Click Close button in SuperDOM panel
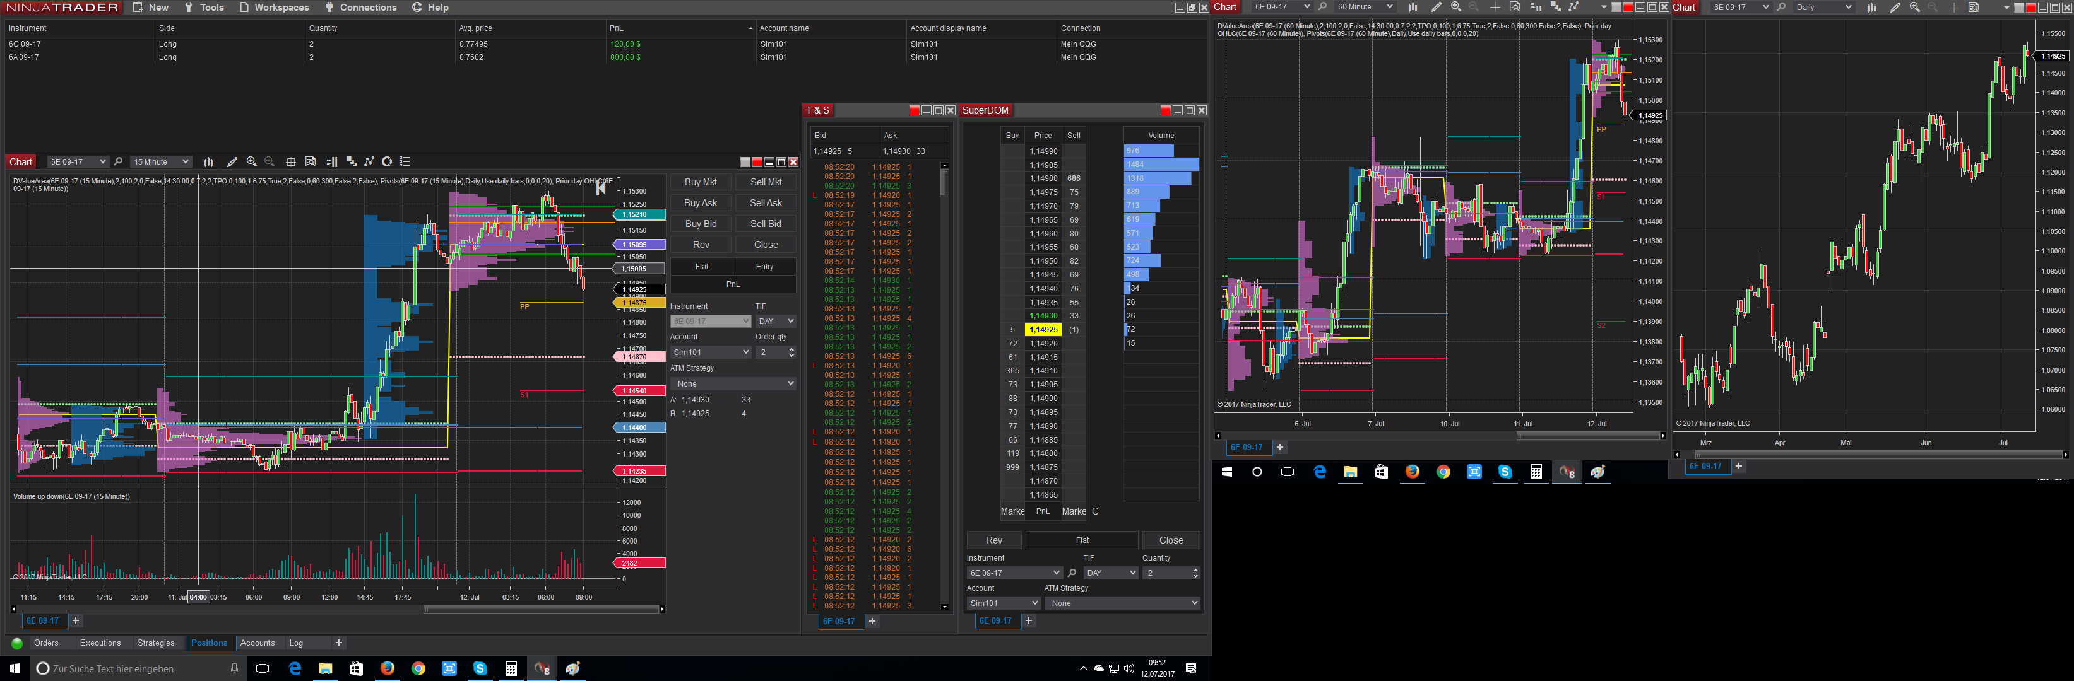2074x681 pixels. [1171, 540]
